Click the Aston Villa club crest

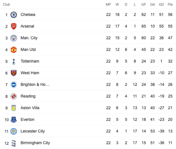pyautogui.click(x=14, y=108)
